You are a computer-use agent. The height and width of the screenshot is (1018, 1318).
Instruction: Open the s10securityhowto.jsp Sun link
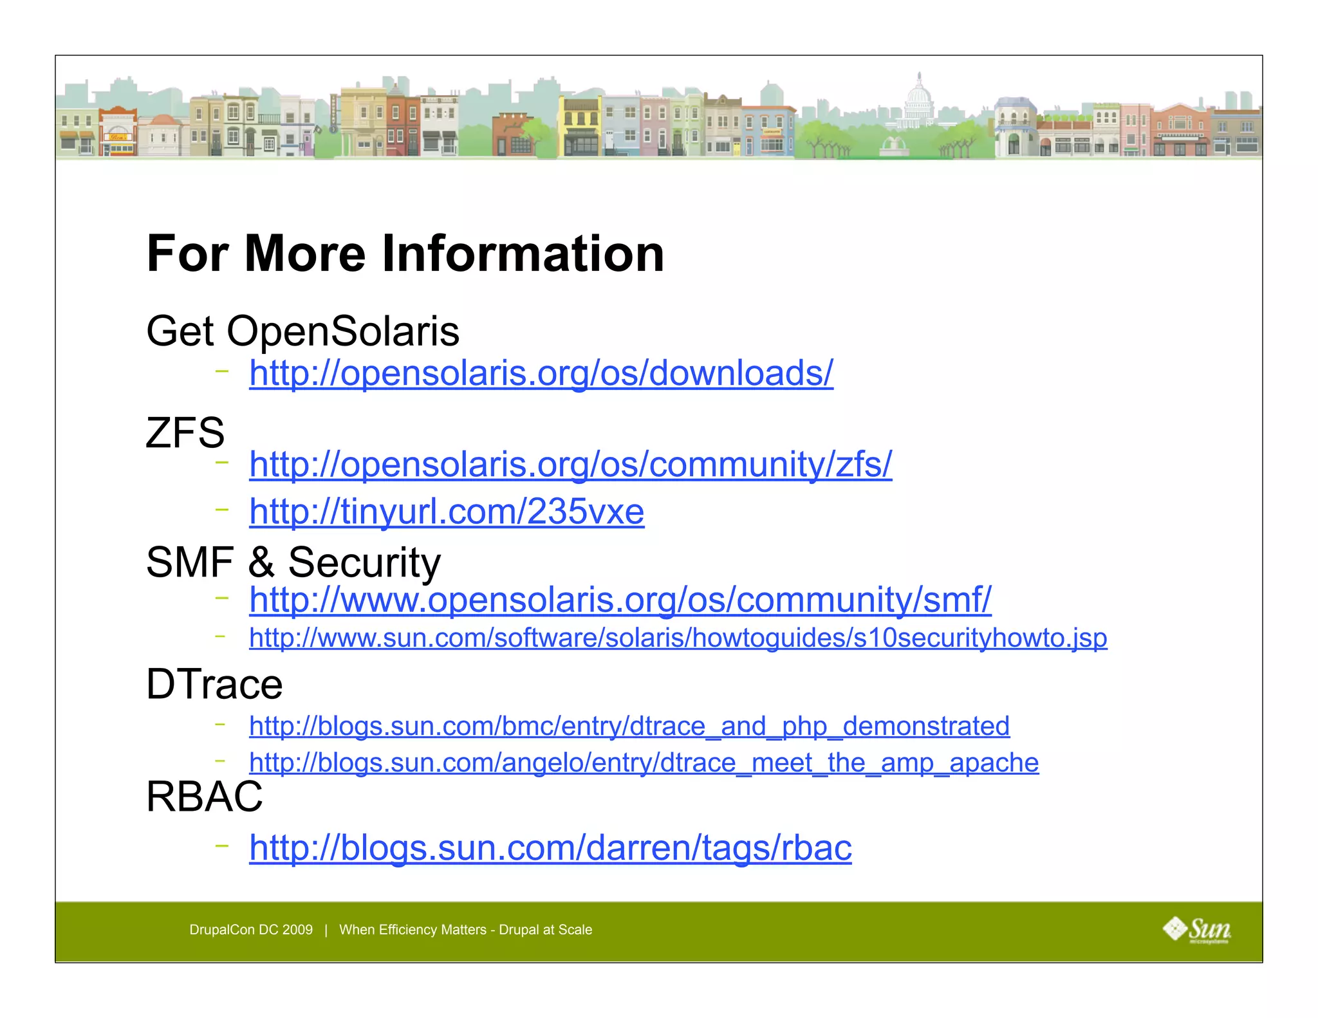tap(678, 638)
